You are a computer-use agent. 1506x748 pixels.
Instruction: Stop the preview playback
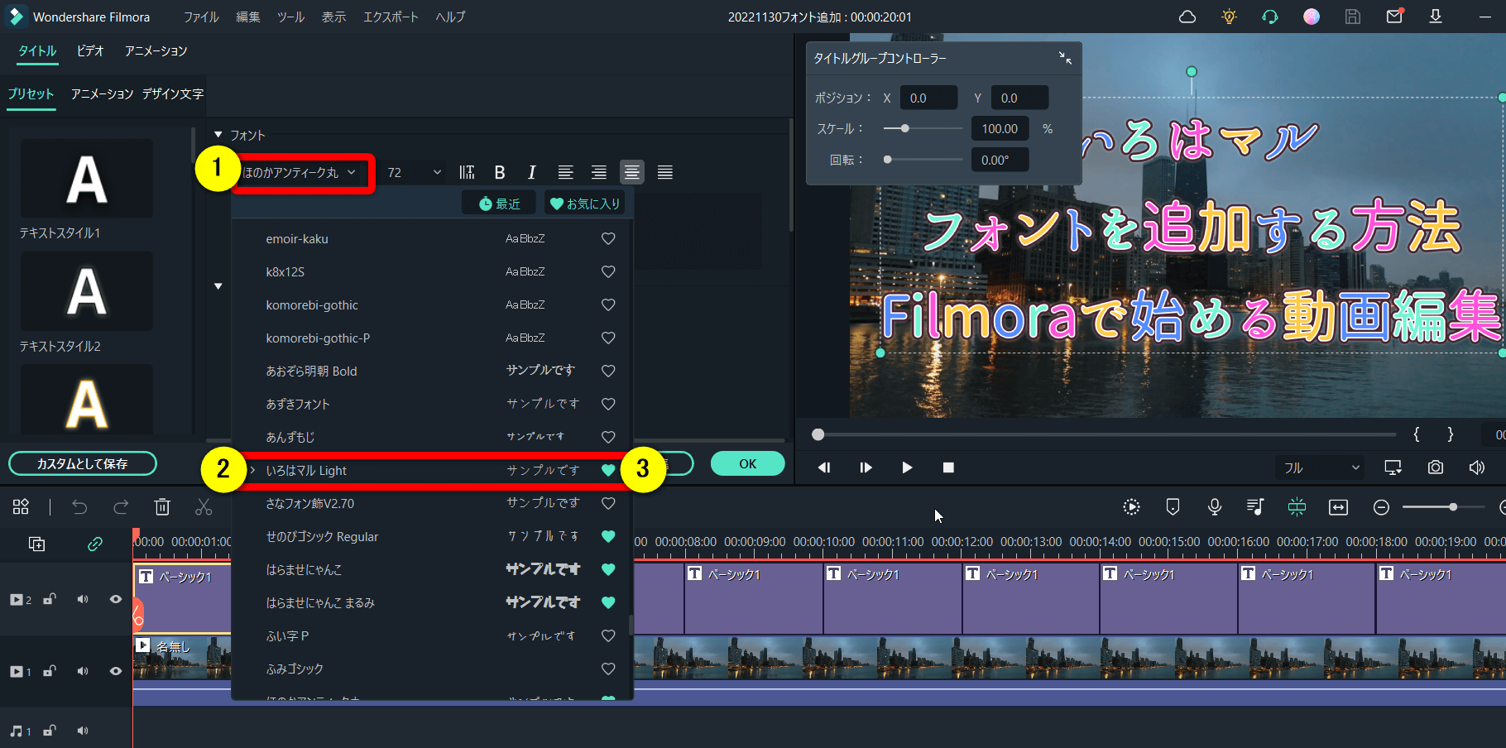point(948,467)
